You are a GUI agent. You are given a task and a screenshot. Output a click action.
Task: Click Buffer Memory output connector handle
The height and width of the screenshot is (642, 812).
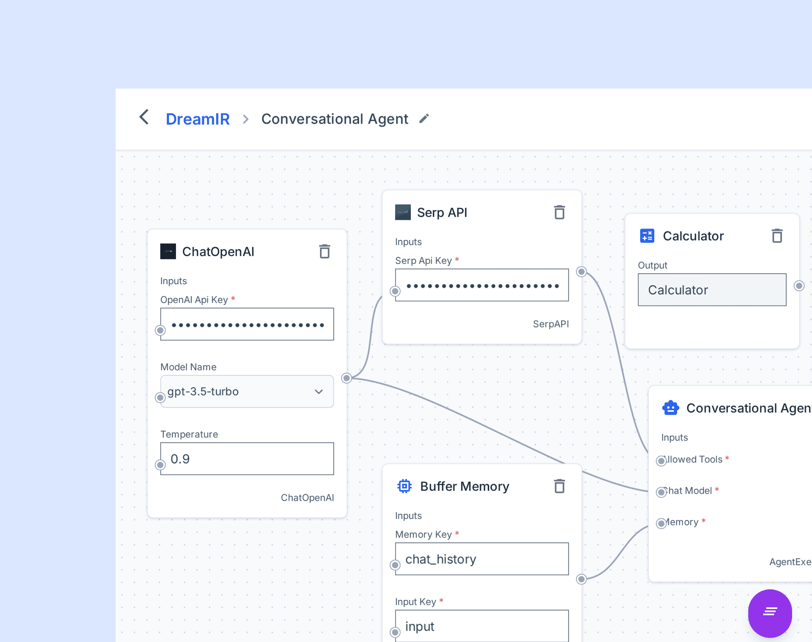(x=581, y=579)
